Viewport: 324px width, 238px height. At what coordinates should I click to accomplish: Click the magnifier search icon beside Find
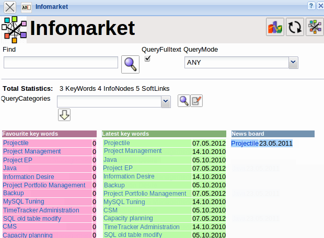(130, 64)
